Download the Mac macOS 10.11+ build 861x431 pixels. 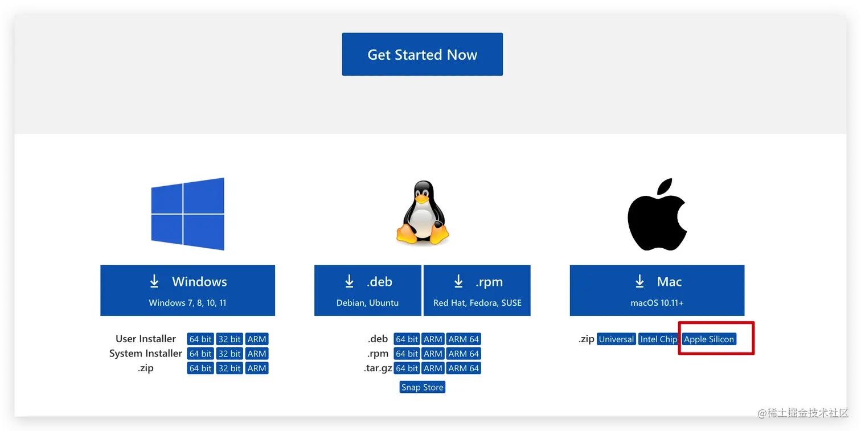point(657,290)
